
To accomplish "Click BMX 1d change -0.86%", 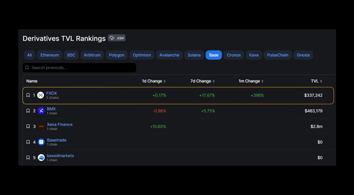I will (x=160, y=111).
